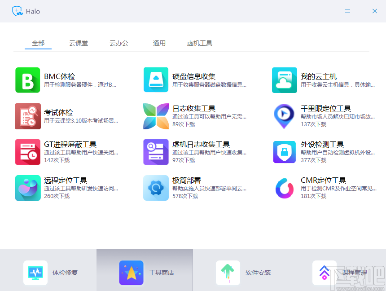Open the hamburger menu at top right
386x291 pixels.
click(x=347, y=11)
